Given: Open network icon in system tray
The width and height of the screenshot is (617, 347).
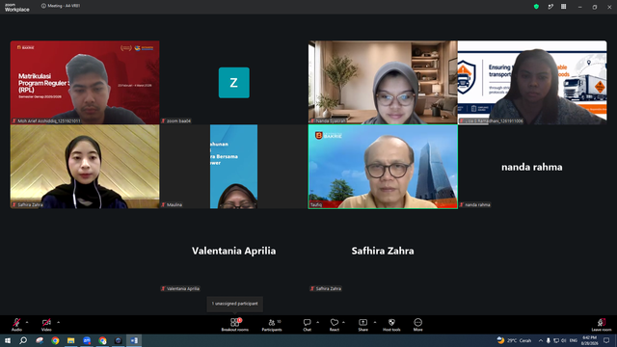Looking at the screenshot, I should 556,340.
